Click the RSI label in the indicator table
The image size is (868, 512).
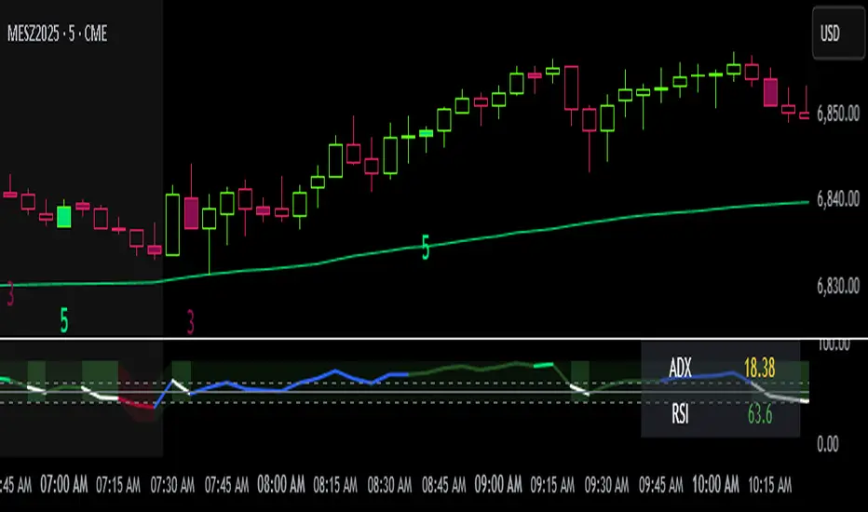(x=681, y=414)
